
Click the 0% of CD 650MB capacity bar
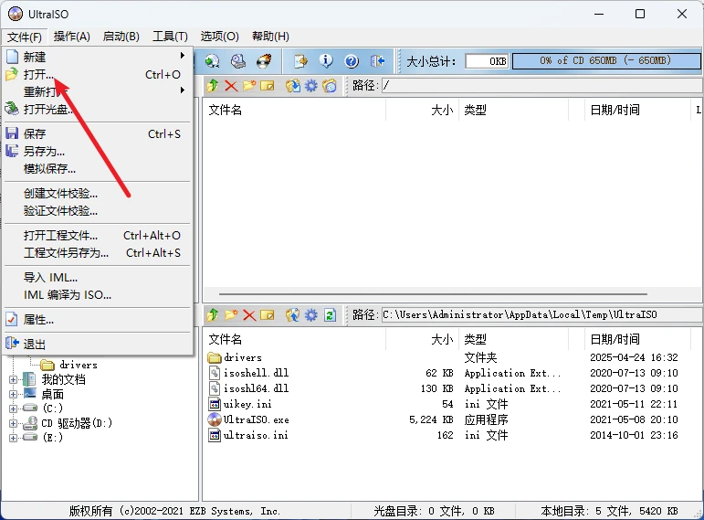606,60
